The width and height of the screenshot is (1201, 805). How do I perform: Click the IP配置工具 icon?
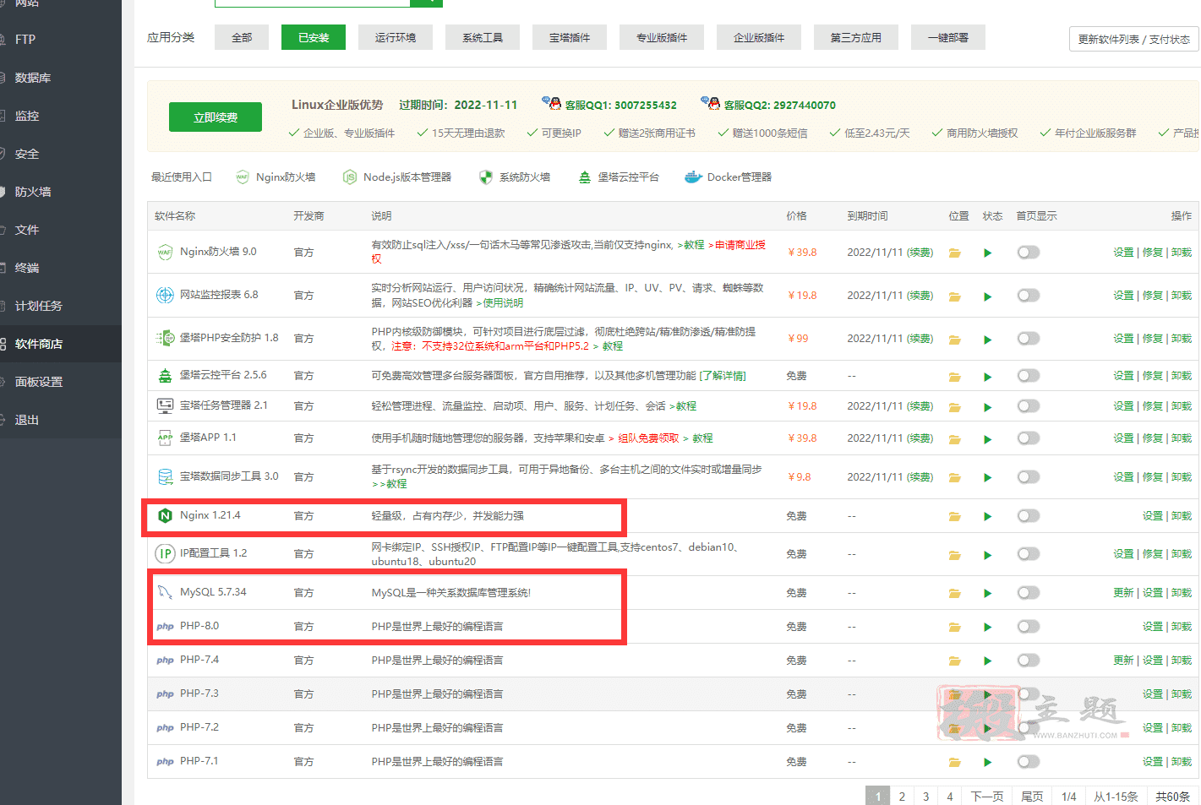point(165,553)
